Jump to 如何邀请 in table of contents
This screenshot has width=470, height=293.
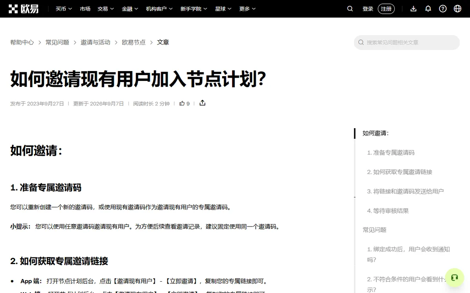pos(376,133)
